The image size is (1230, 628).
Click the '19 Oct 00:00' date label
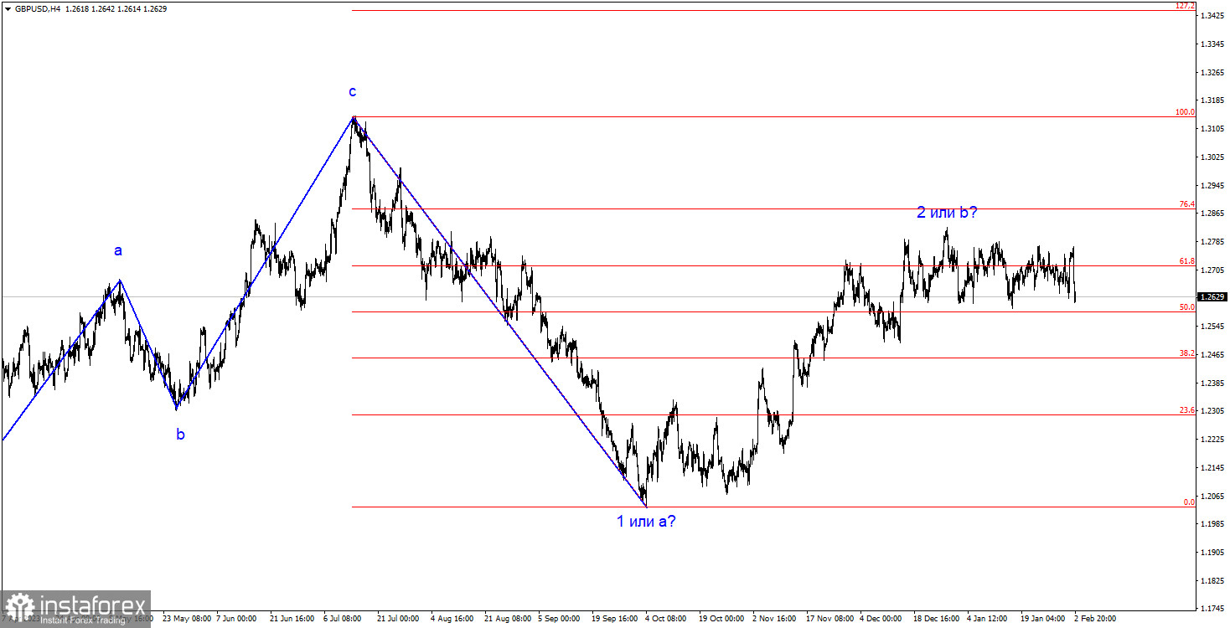tap(723, 619)
